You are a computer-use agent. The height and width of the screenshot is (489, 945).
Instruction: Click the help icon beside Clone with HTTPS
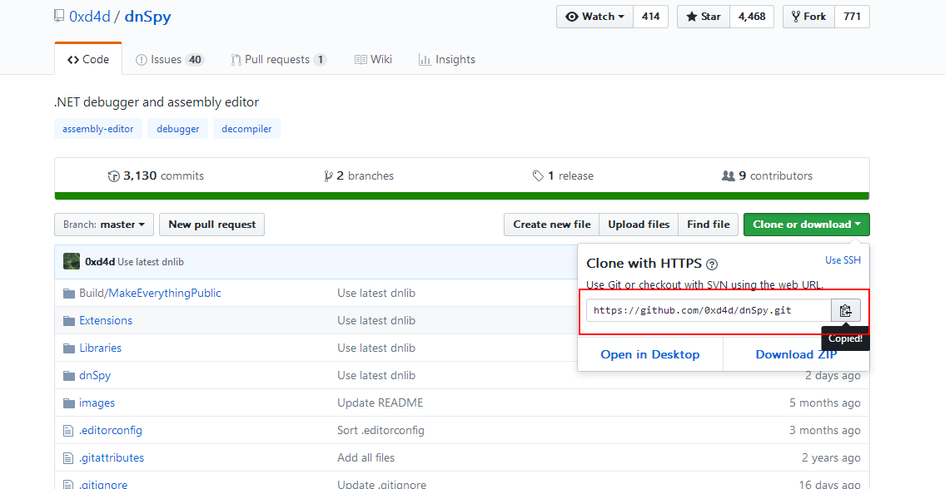pyautogui.click(x=712, y=264)
